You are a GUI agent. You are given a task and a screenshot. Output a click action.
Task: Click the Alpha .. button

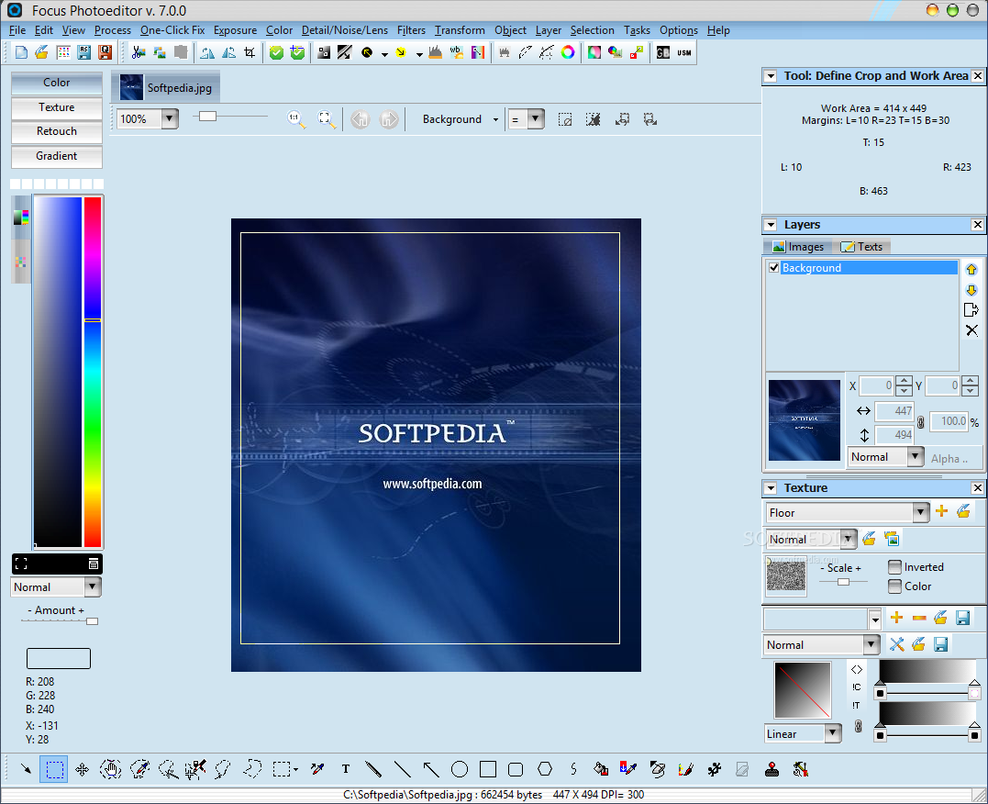949,459
